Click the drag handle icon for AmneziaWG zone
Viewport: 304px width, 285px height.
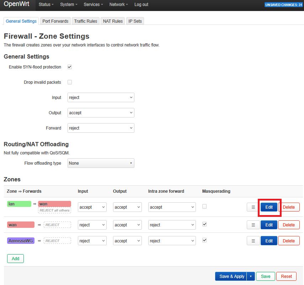coord(253,241)
